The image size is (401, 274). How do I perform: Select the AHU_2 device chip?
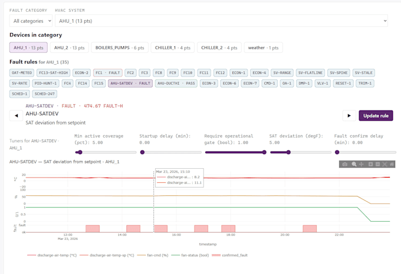pos(70,48)
